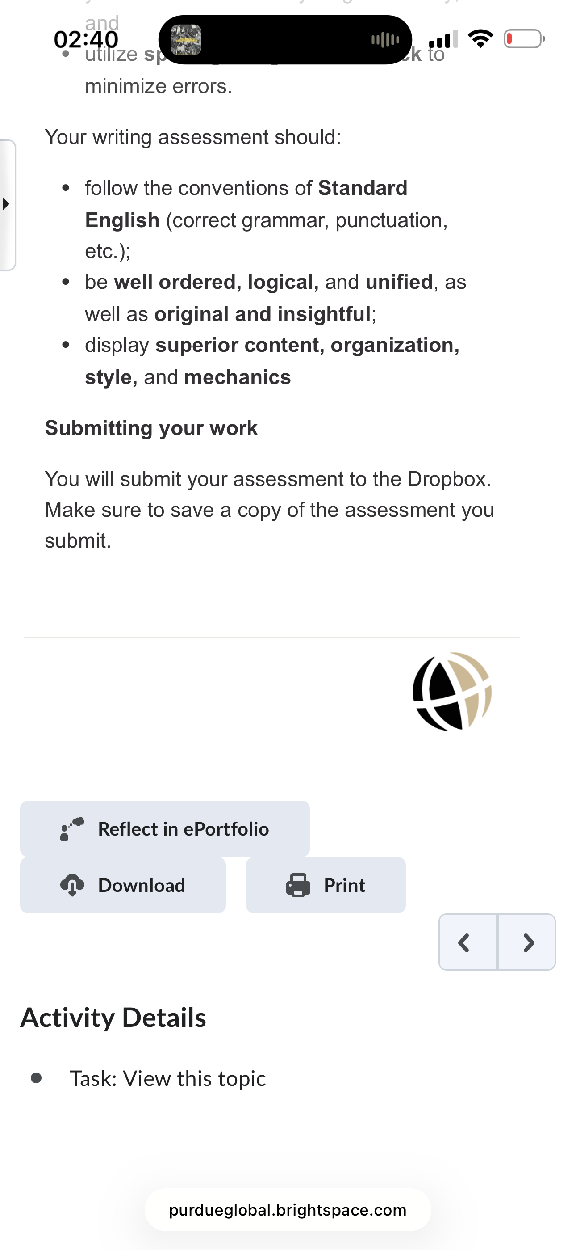Tap the Submitting your work heading
The image size is (576, 1250).
coord(151,428)
